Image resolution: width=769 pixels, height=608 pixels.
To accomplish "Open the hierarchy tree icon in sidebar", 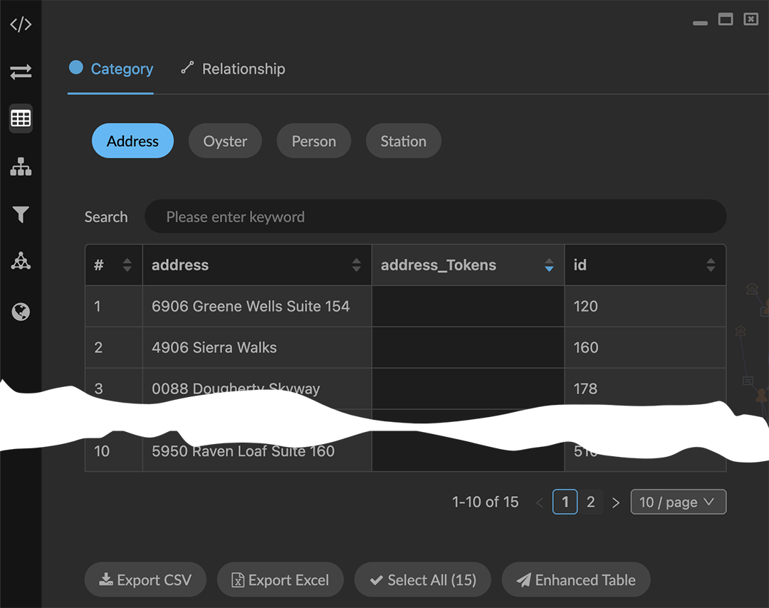I will (21, 167).
